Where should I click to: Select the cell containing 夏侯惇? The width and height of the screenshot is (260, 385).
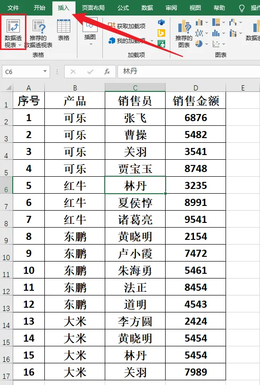pos(135,202)
